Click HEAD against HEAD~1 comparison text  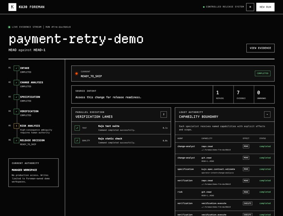coord(27,50)
